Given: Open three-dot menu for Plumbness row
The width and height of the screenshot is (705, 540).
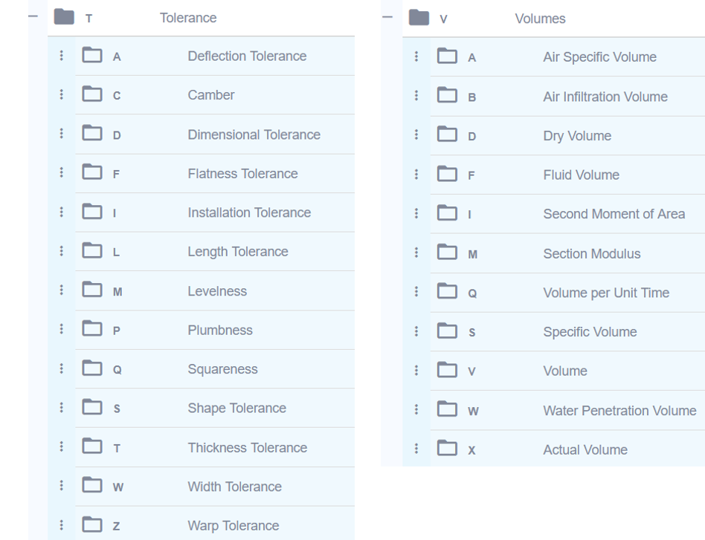Looking at the screenshot, I should pyautogui.click(x=61, y=331).
